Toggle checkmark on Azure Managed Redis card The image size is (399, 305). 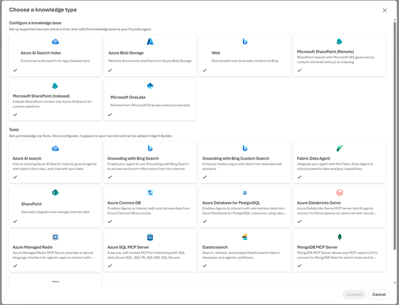15,265
